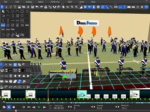Click the crosshair target icon in toolbar
The image size is (150, 112).
click(x=138, y=7)
